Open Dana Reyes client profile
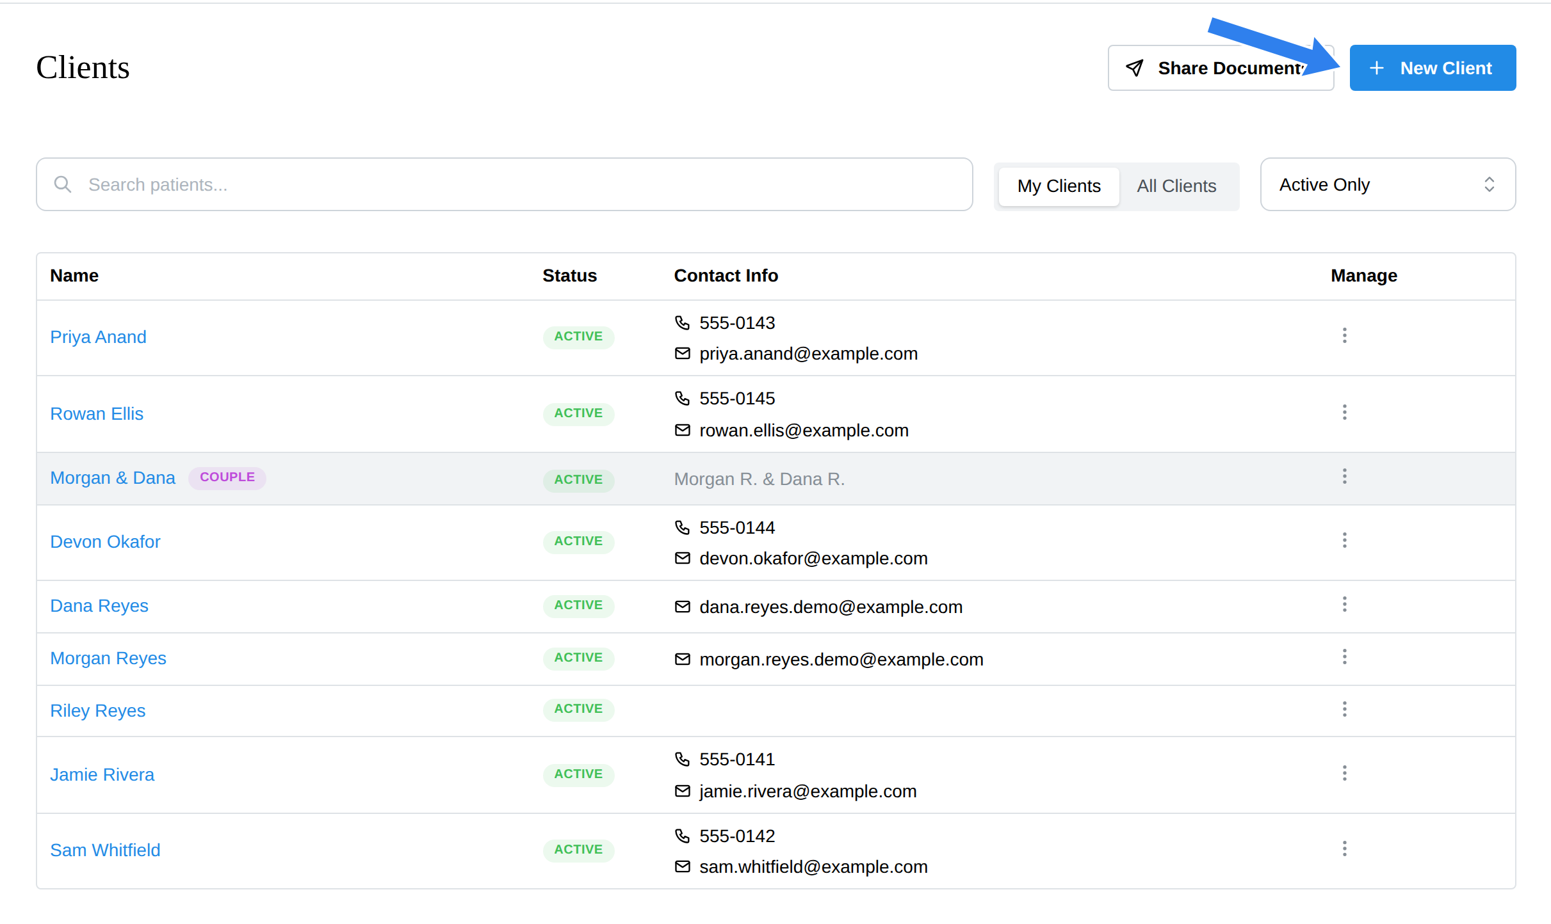The width and height of the screenshot is (1551, 924). pos(99,605)
